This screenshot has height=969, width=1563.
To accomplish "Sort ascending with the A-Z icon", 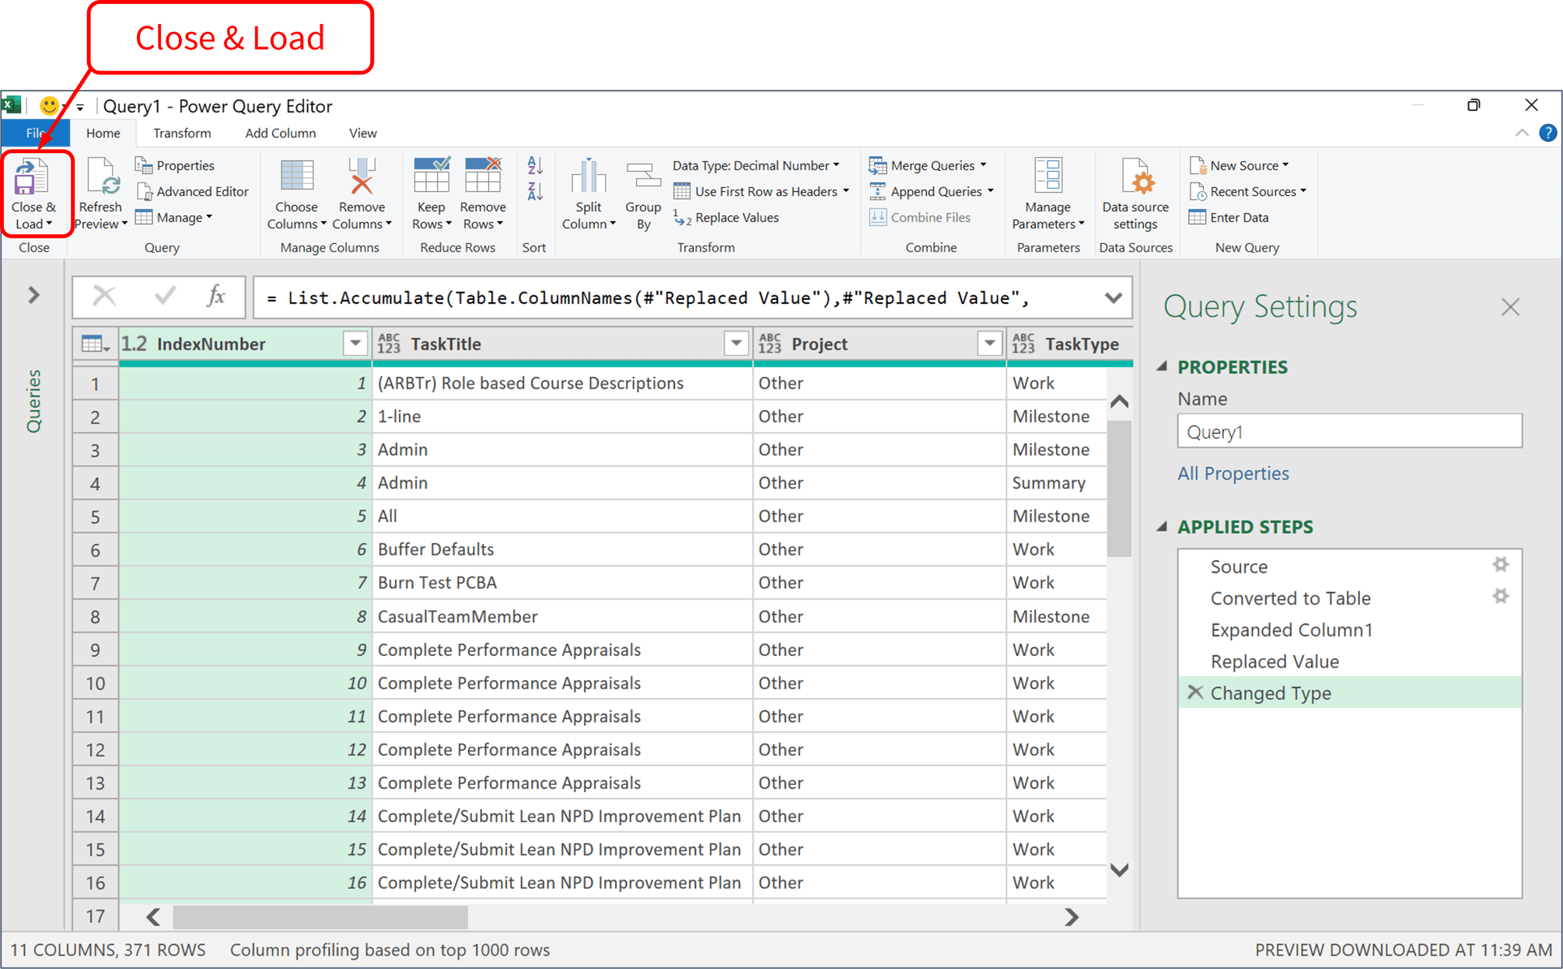I will tap(535, 166).
